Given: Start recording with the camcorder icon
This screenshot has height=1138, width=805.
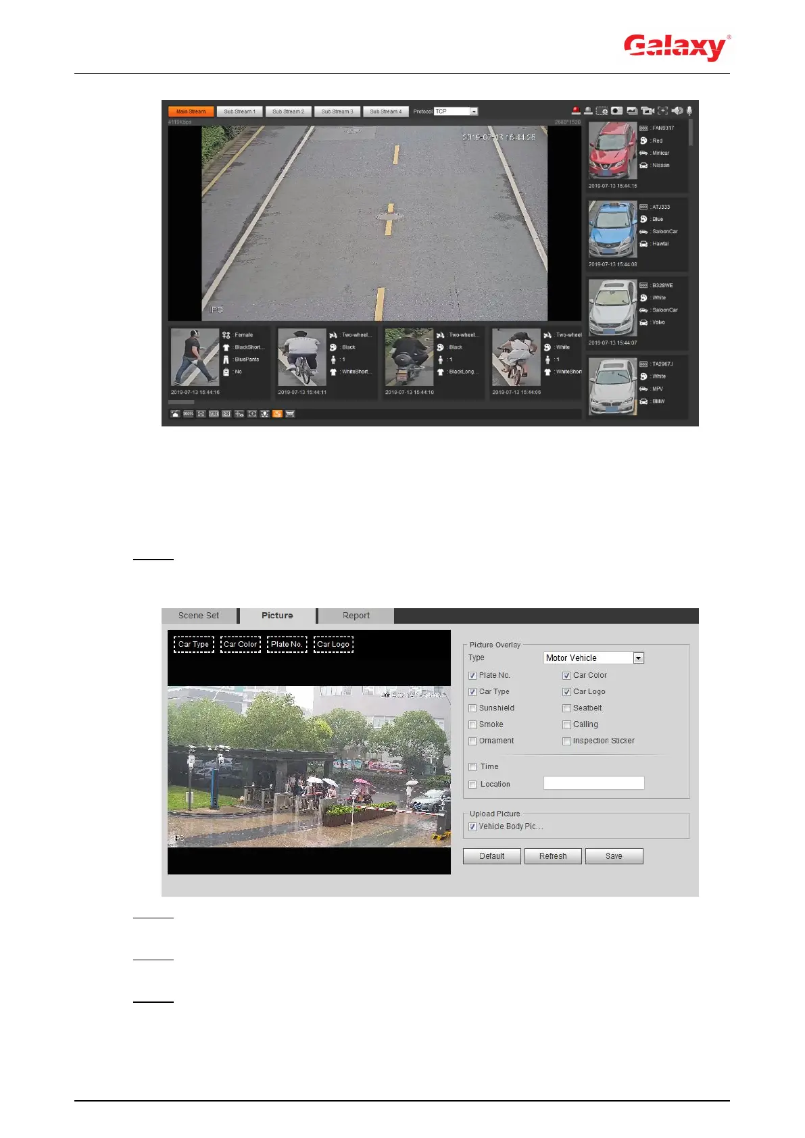Looking at the screenshot, I should (648, 110).
